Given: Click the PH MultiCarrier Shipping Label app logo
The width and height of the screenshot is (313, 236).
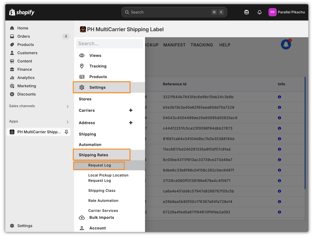Looking at the screenshot, I should pyautogui.click(x=83, y=29).
